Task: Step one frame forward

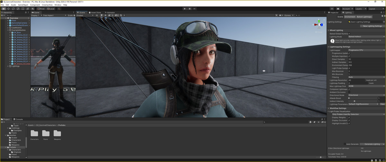Action: tap(195, 9)
